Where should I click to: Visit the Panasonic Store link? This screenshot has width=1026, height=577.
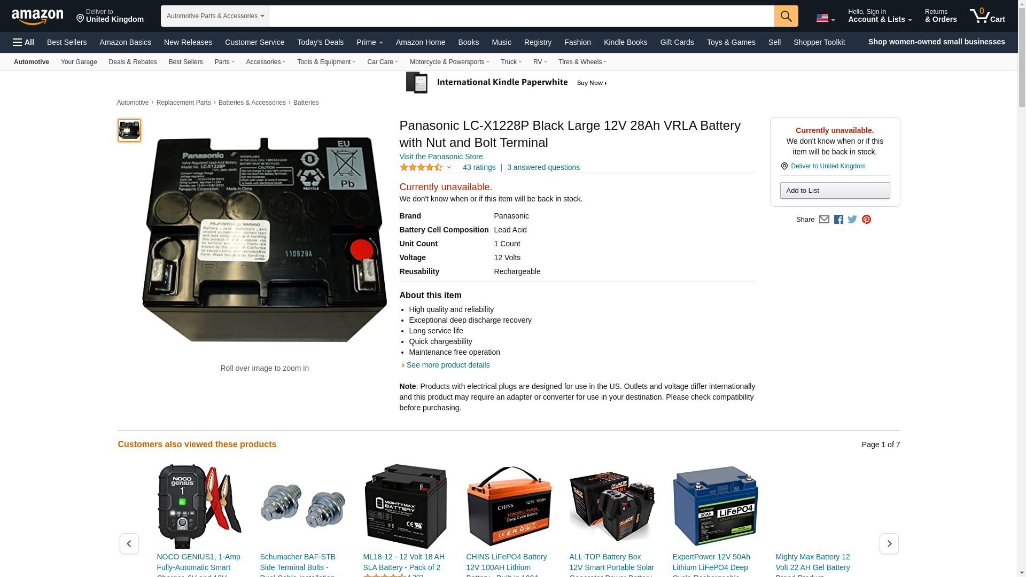point(441,157)
